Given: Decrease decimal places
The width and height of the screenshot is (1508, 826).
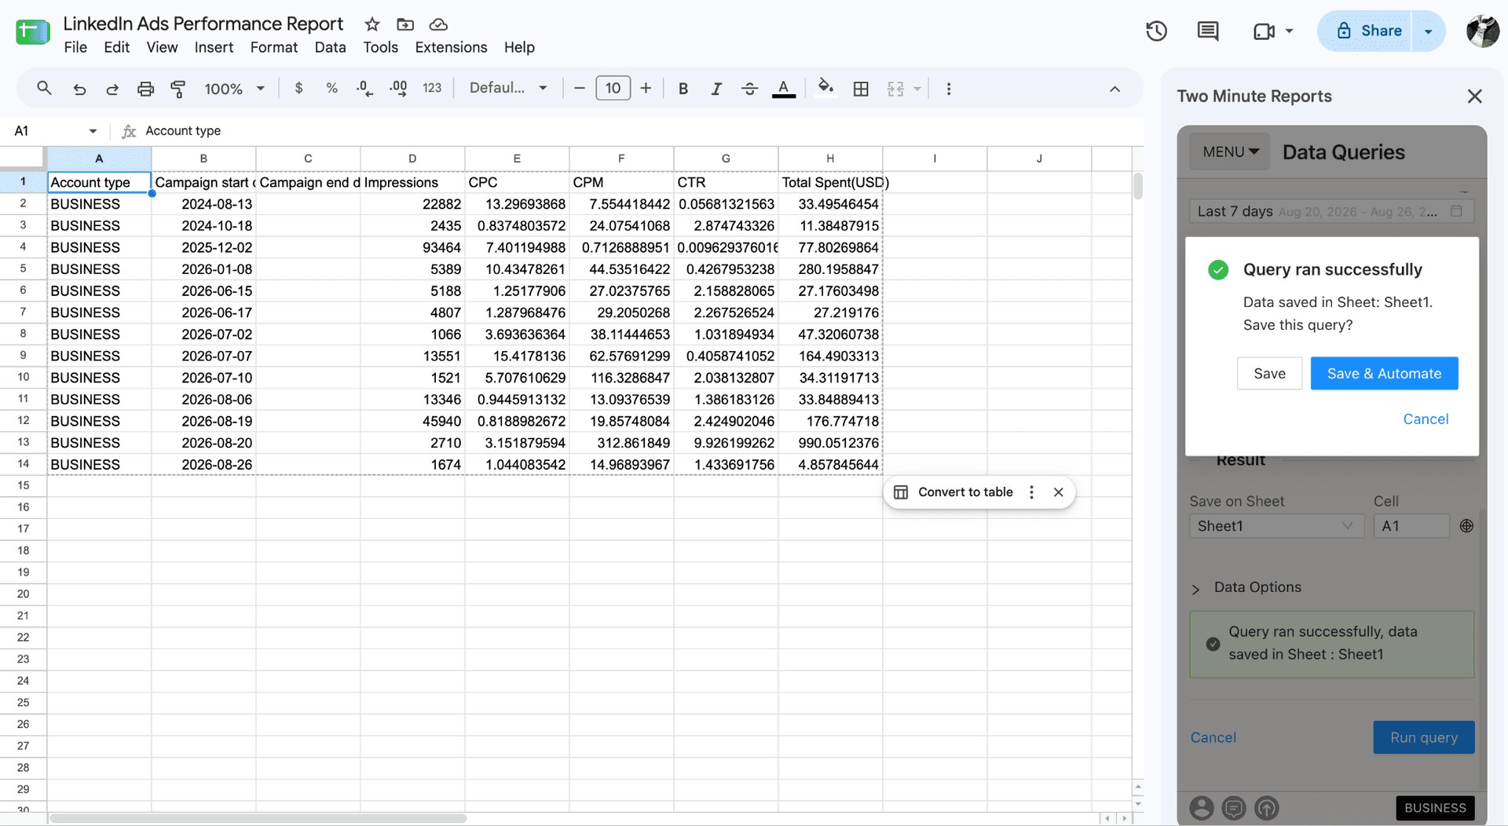Looking at the screenshot, I should (x=364, y=89).
